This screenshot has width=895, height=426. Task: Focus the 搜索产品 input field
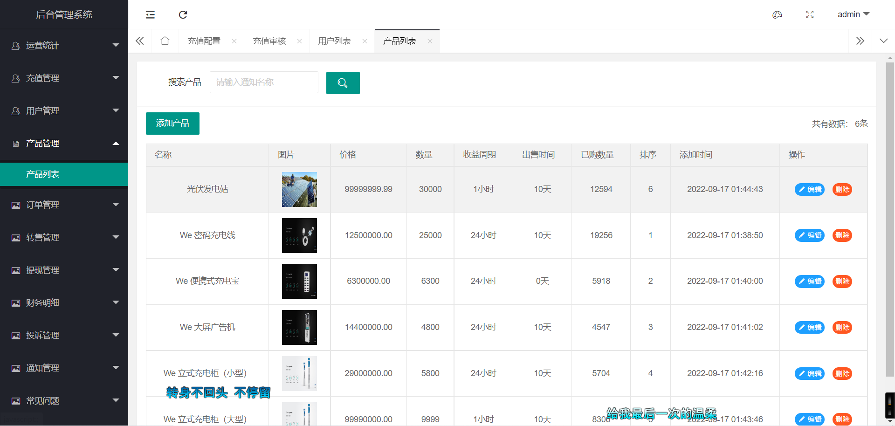pyautogui.click(x=264, y=82)
